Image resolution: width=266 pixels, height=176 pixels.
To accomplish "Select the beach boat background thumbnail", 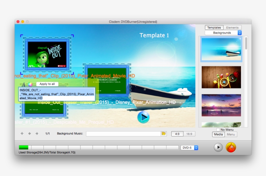I will [x=221, y=49].
